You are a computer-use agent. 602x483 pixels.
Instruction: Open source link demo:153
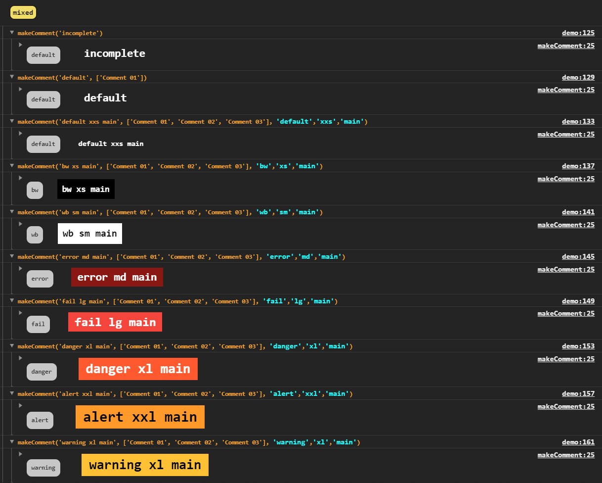578,346
